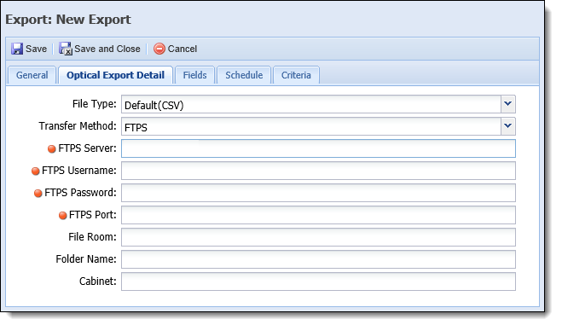Switch to the General tab
This screenshot has width=562, height=325.
pos(32,75)
